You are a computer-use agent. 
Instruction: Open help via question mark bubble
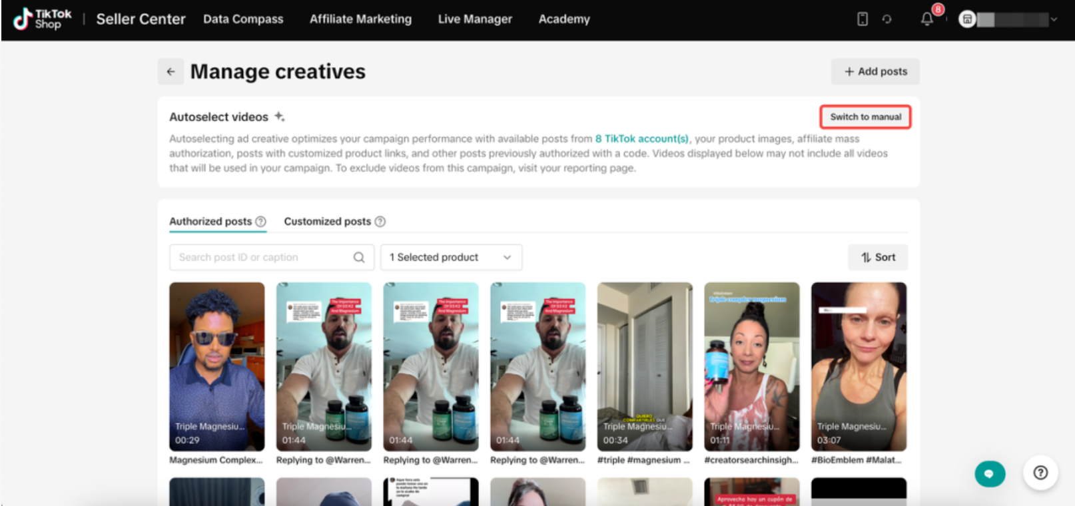[x=1040, y=472]
